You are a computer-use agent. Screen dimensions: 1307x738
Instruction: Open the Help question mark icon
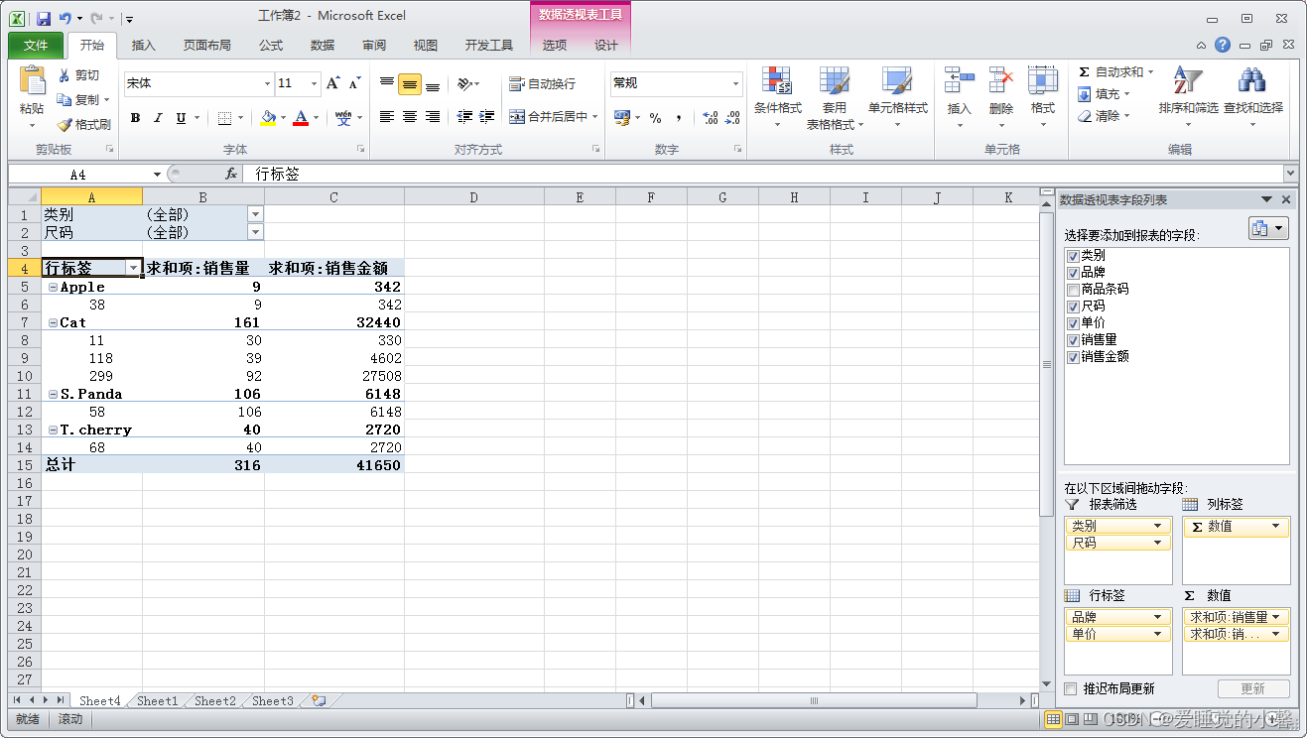(1223, 45)
